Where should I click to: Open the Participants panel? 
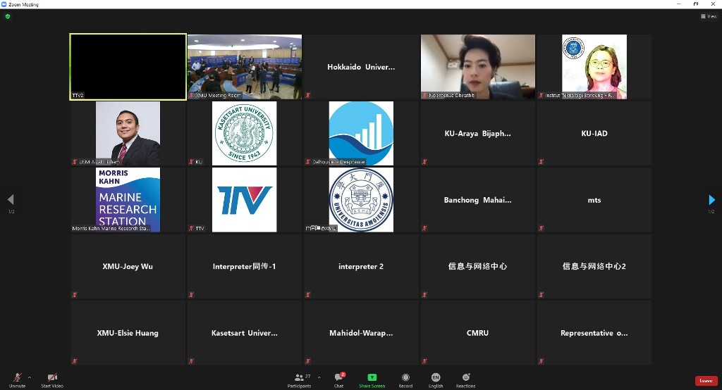tap(299, 378)
